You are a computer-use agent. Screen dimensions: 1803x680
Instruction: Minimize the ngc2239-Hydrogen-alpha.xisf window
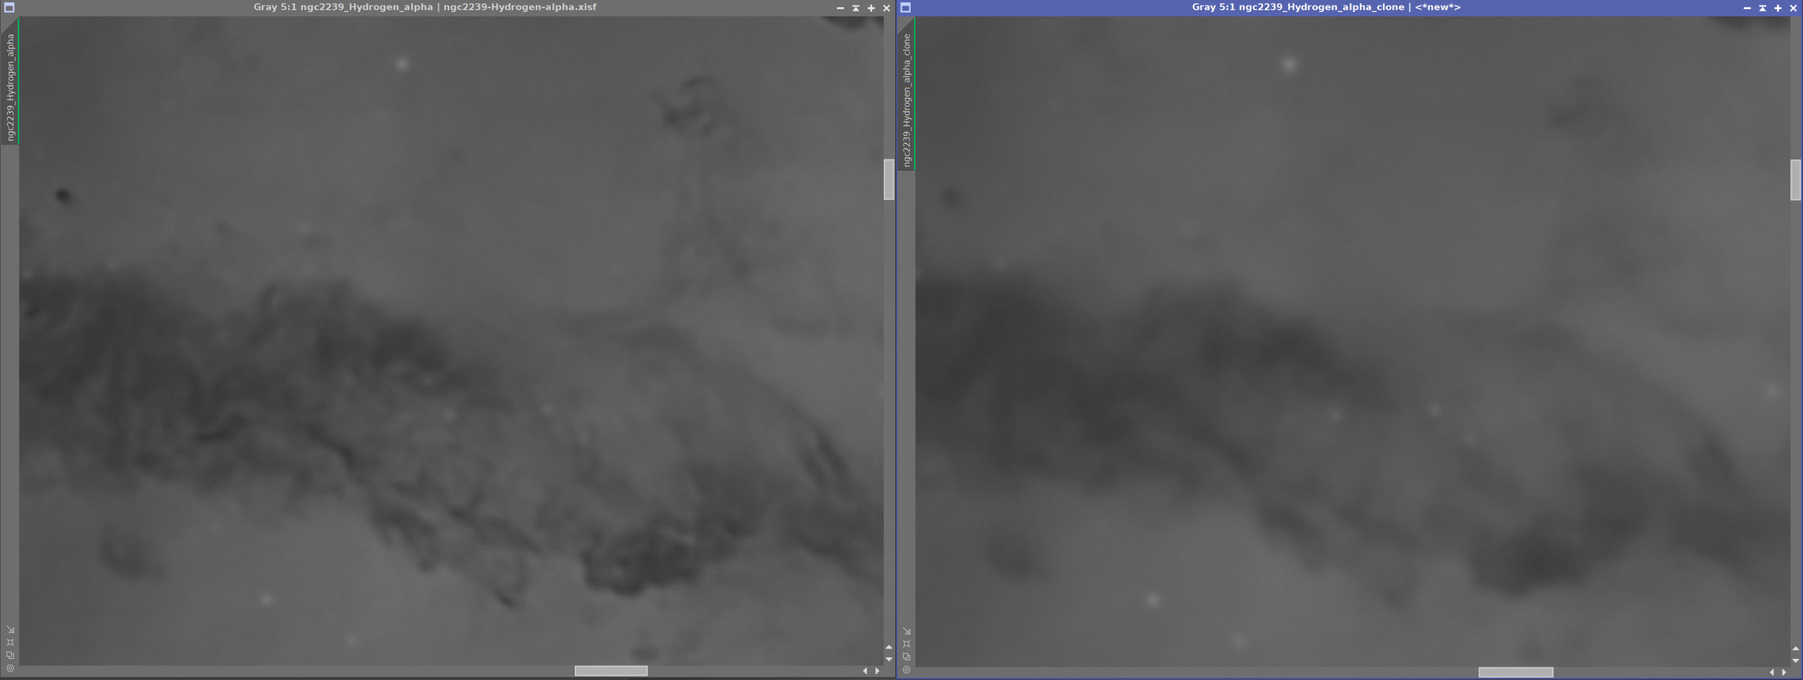click(840, 8)
